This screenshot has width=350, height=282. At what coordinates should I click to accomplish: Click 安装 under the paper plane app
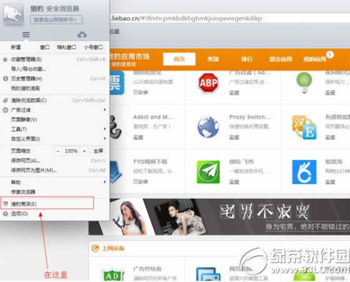pyautogui.click(x=234, y=182)
